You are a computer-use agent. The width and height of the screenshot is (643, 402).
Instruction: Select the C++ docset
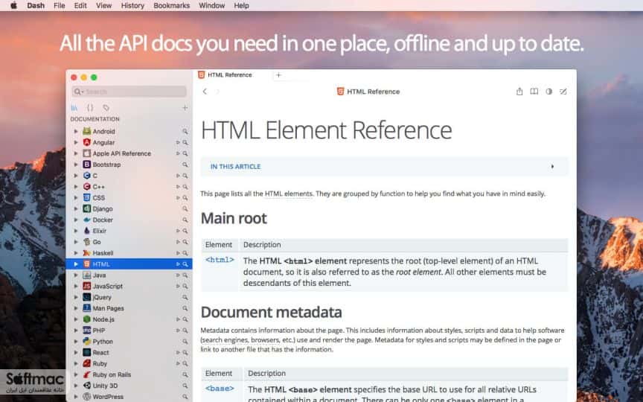pyautogui.click(x=129, y=187)
